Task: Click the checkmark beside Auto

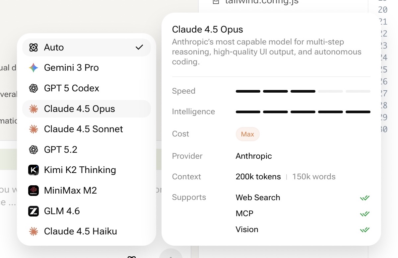Action: pyautogui.click(x=139, y=47)
